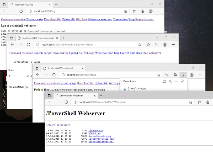Add log page to favorites star icon
The image size is (213, 152).
click(125, 11)
